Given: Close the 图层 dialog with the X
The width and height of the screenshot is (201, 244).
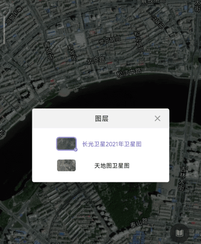Looking at the screenshot, I should [158, 118].
